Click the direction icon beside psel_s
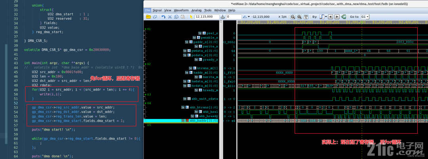This screenshot has width=428, height=159. 204,33
